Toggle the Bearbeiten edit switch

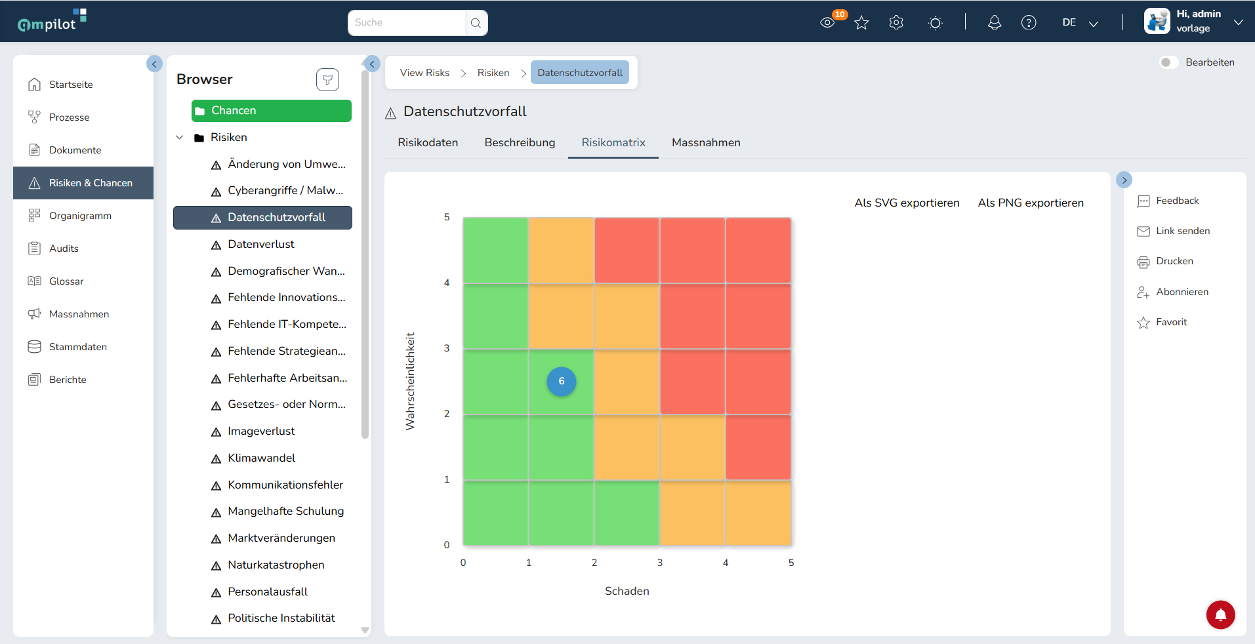1168,62
